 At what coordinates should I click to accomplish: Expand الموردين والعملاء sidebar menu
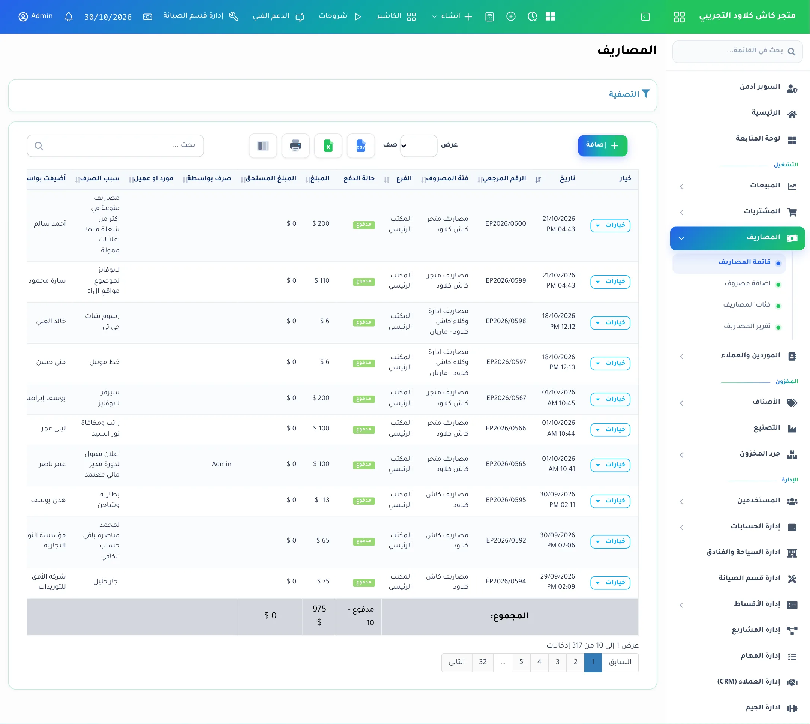(x=738, y=356)
